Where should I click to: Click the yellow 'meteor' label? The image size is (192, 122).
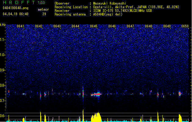43,9
